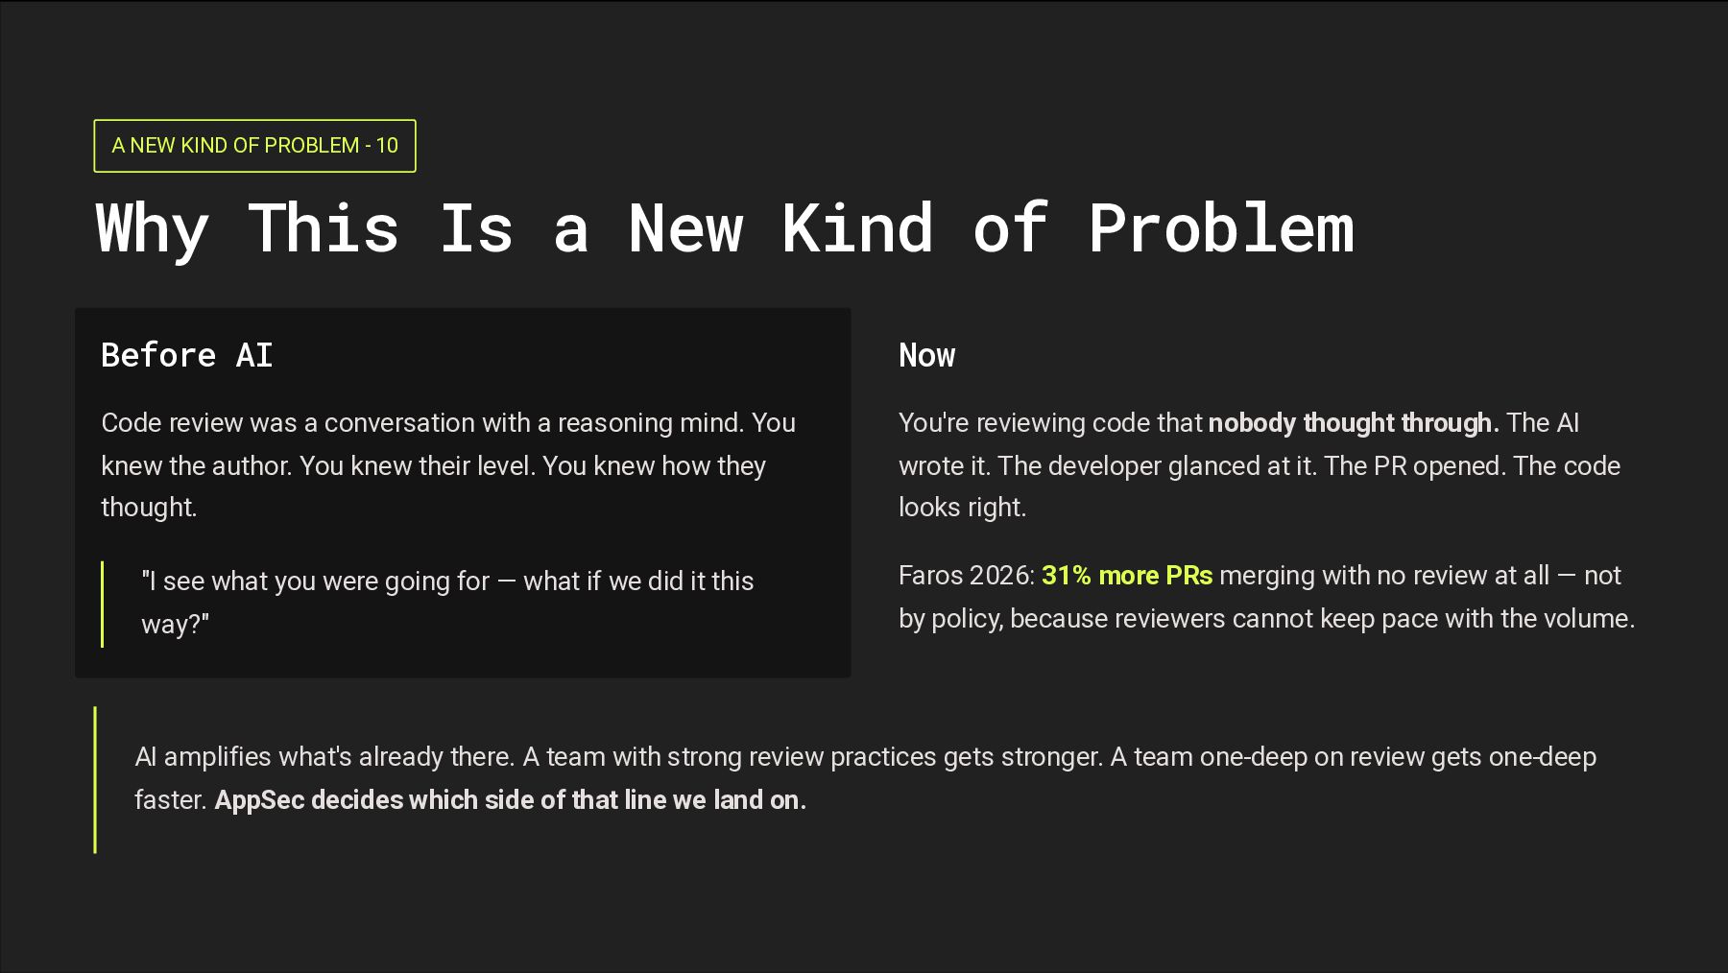The width and height of the screenshot is (1728, 973).
Task: Click the 'A NEW KIND OF PROBLEM - 10' badge
Action: [x=254, y=146]
